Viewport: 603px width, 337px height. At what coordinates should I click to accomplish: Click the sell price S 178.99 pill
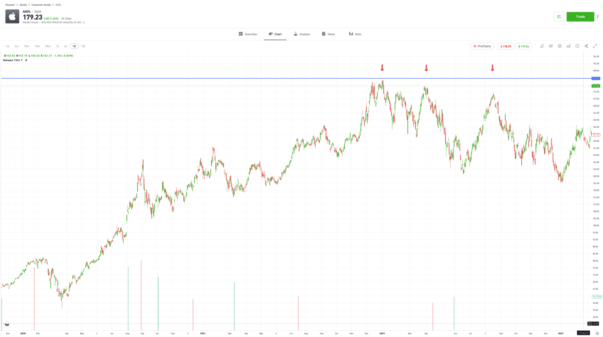506,46
